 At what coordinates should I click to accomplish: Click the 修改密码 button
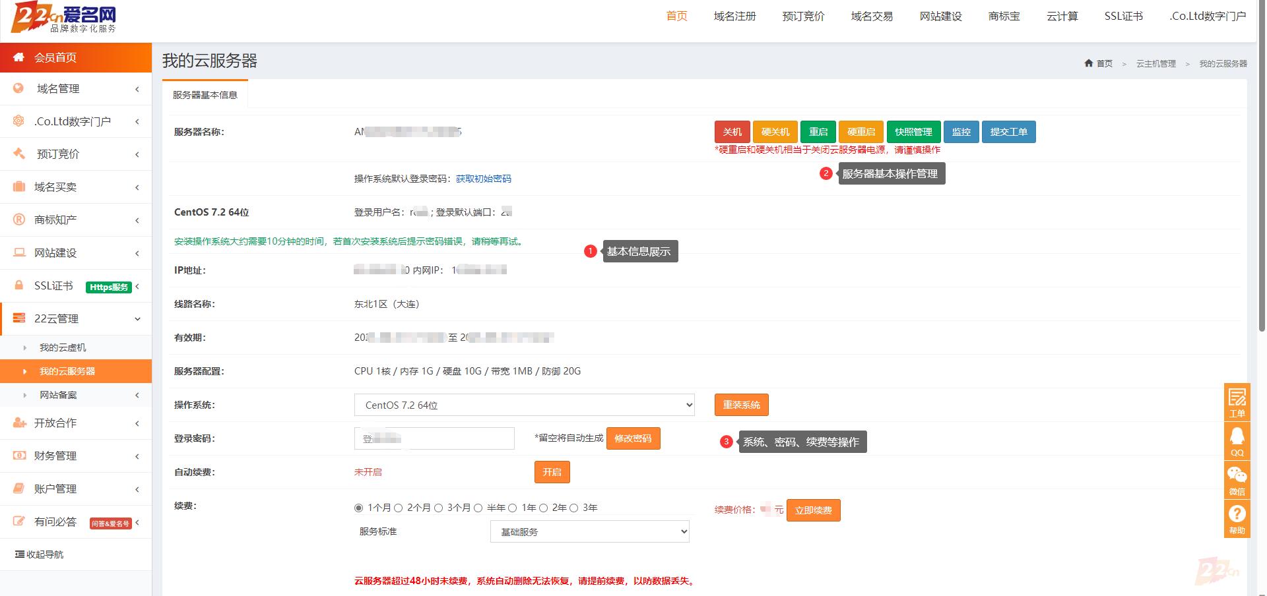pos(633,438)
